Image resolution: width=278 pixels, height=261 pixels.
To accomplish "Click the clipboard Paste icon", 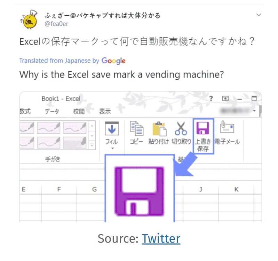I will 159,128.
